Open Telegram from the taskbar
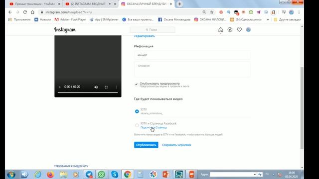 89,175
